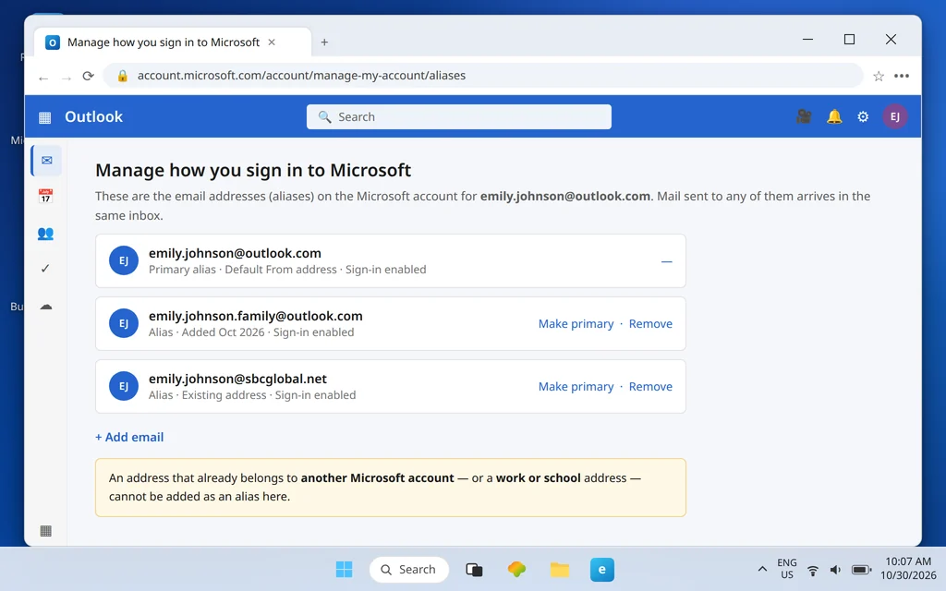Open Calendar in the left sidebar
946x591 pixels.
coord(45,196)
